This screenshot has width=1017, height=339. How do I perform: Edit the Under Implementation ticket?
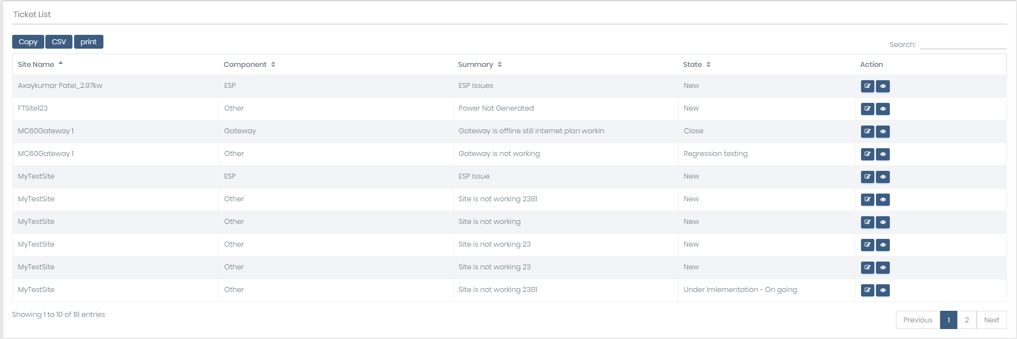point(867,290)
